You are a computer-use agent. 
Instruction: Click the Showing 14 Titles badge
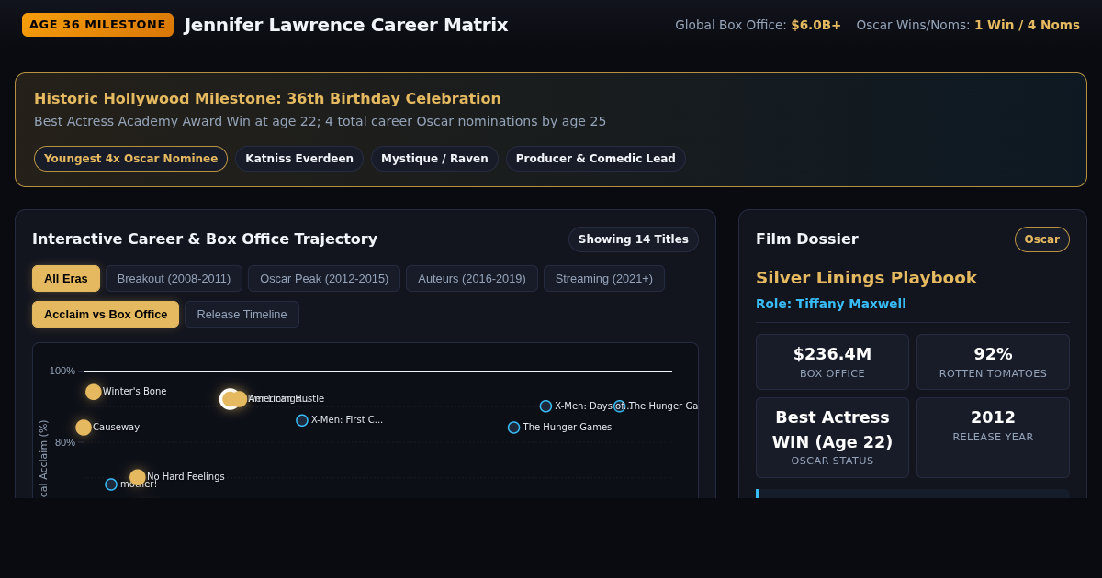click(634, 239)
